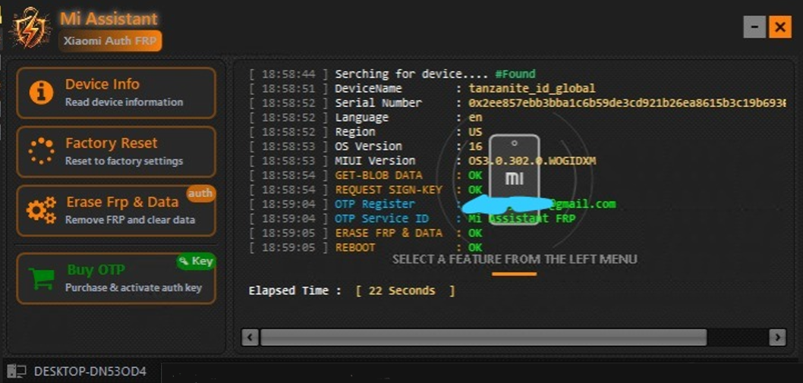Minimize the Mi Assistant window

click(754, 27)
